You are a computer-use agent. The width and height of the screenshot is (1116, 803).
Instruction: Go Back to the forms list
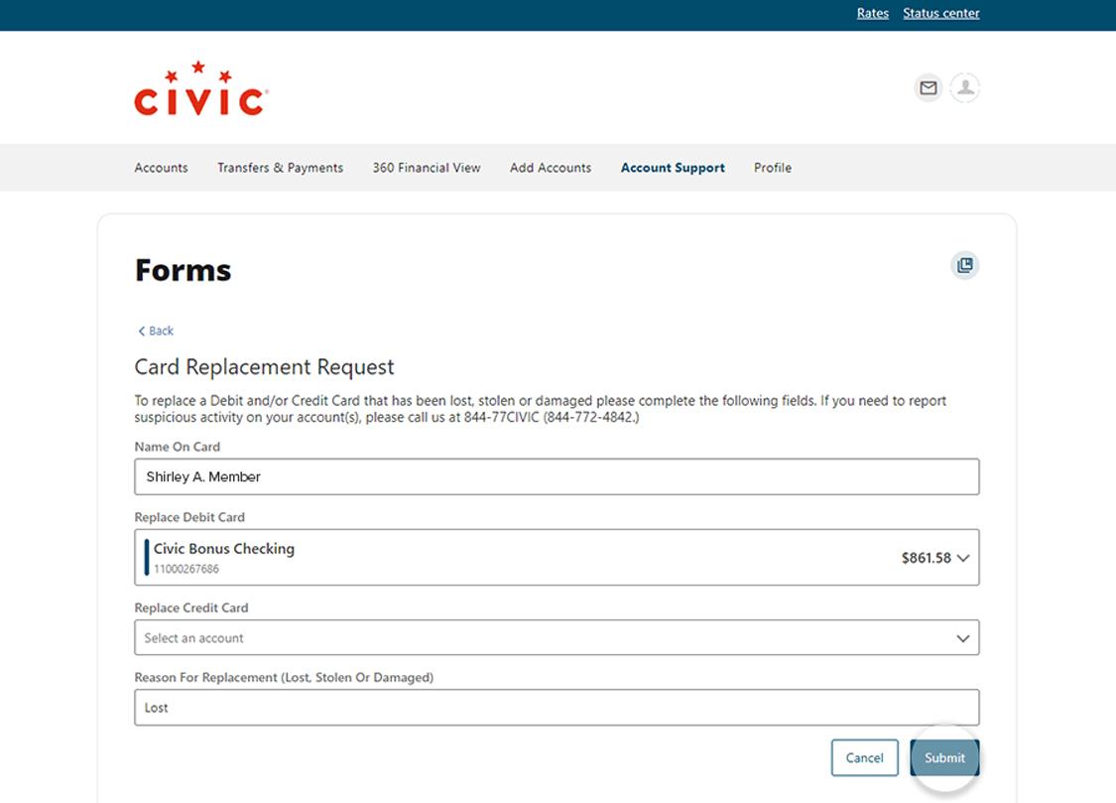click(155, 331)
